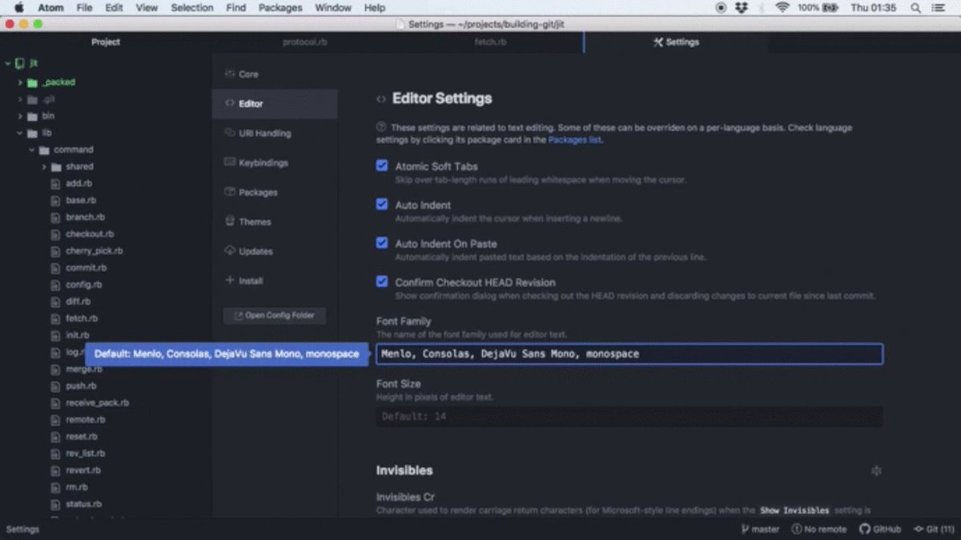Viewport: 961px width, 540px height.
Task: Open checkout.rb in the tree
Action: 90,234
